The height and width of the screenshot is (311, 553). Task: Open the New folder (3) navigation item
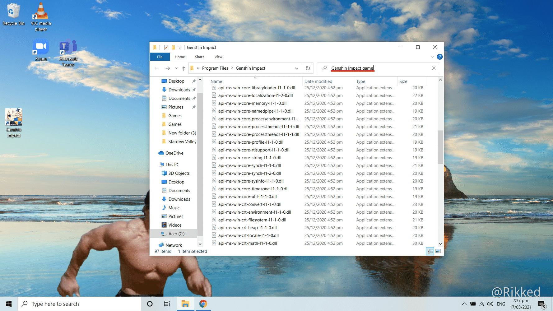pyautogui.click(x=182, y=133)
